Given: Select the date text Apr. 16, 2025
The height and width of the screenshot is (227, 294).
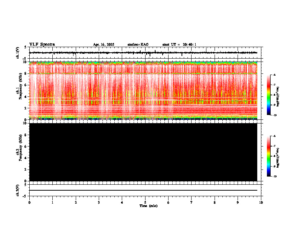Looking at the screenshot, I should [x=104, y=45].
